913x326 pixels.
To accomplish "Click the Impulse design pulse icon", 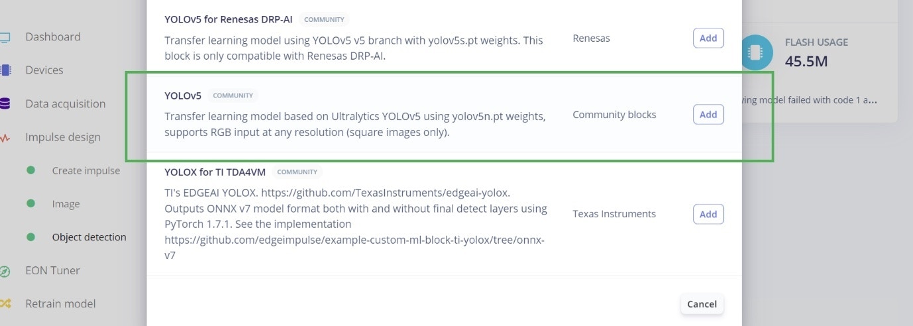I will click(5, 138).
